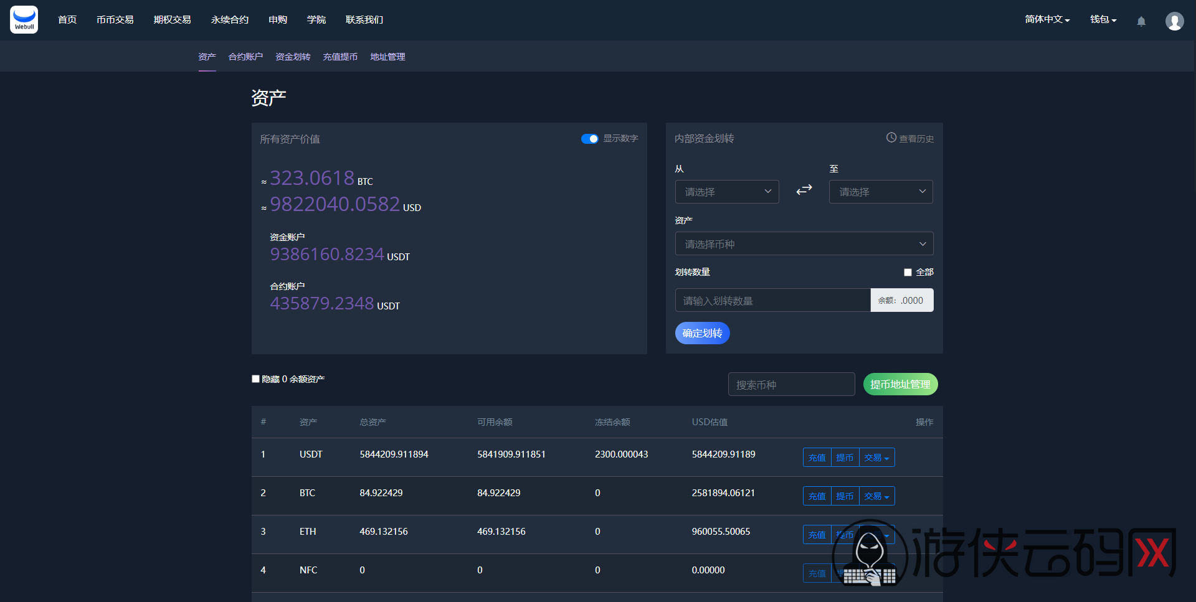
Task: Focus the 搜索币种 search field
Action: coord(791,384)
